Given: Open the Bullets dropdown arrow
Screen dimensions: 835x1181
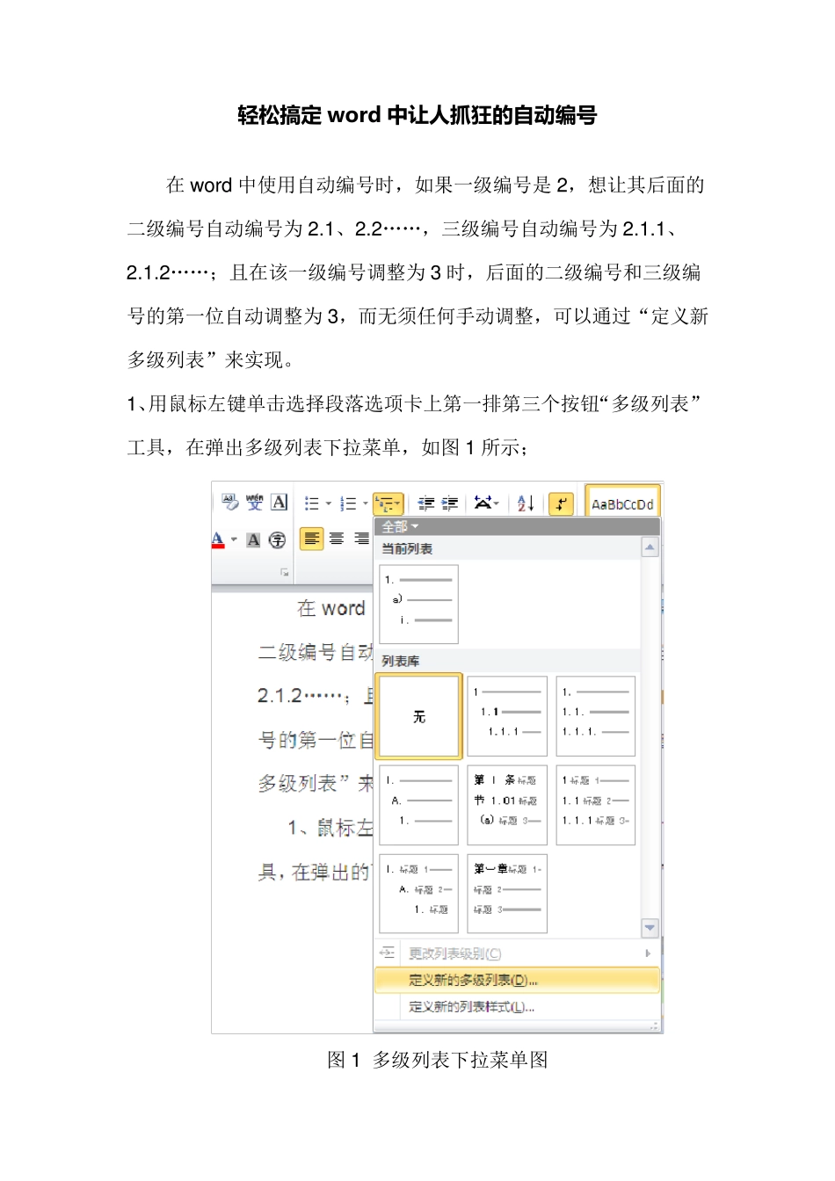Looking at the screenshot, I should pos(328,504).
